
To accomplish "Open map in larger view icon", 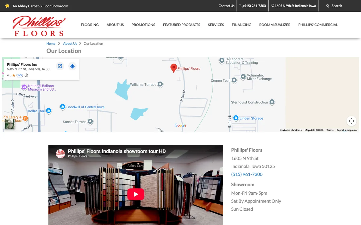I will point(60,66).
